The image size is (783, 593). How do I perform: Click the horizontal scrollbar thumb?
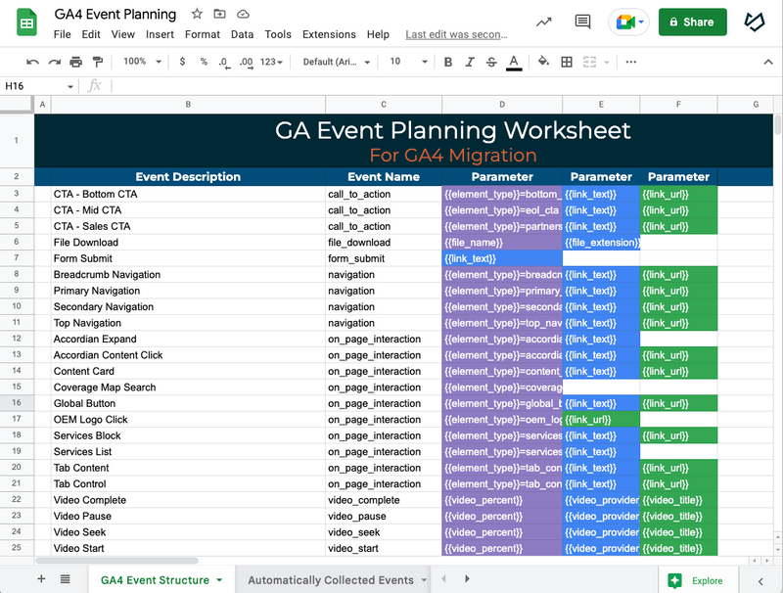[x=116, y=561]
